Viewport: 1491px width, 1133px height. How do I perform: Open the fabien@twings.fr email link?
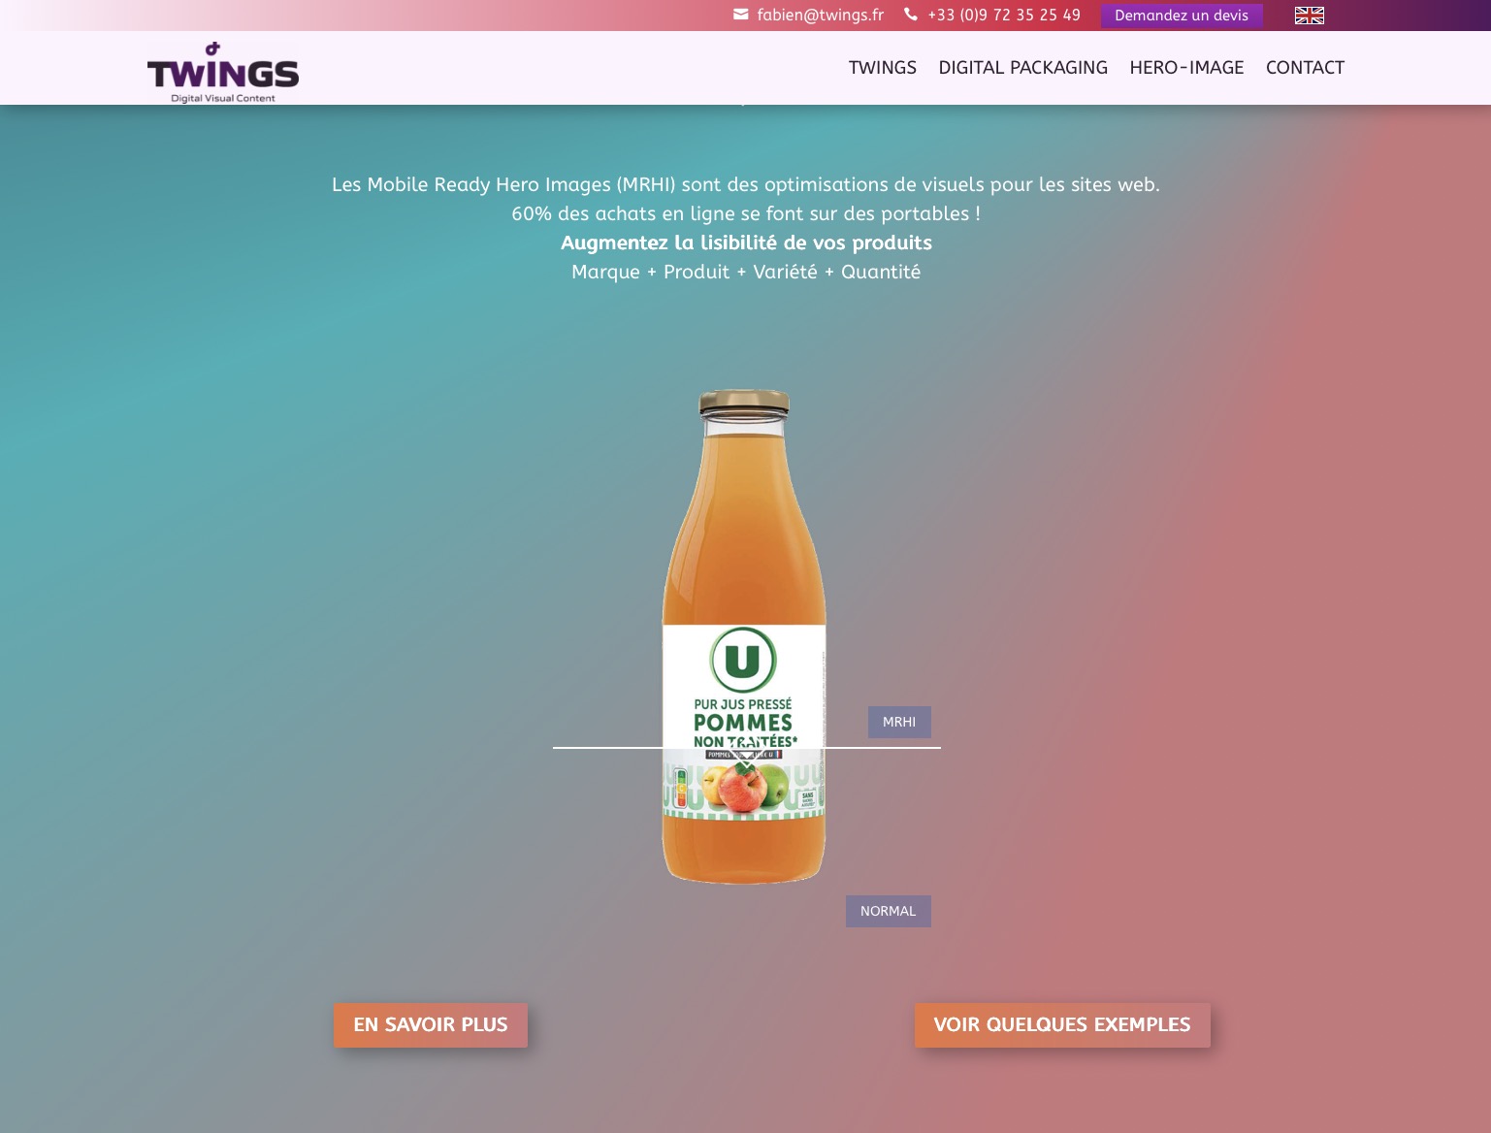pyautogui.click(x=820, y=16)
